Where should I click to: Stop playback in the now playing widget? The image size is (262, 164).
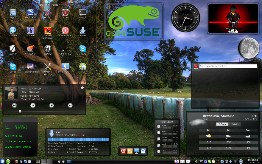coord(52,105)
